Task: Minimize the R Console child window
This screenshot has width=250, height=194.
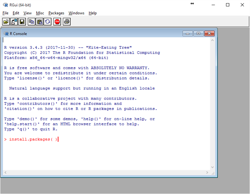Action: coord(187,34)
